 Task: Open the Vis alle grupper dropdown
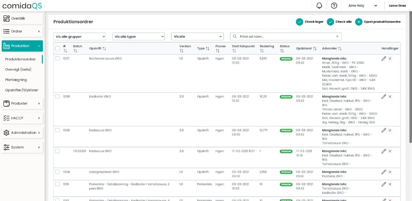[79, 36]
